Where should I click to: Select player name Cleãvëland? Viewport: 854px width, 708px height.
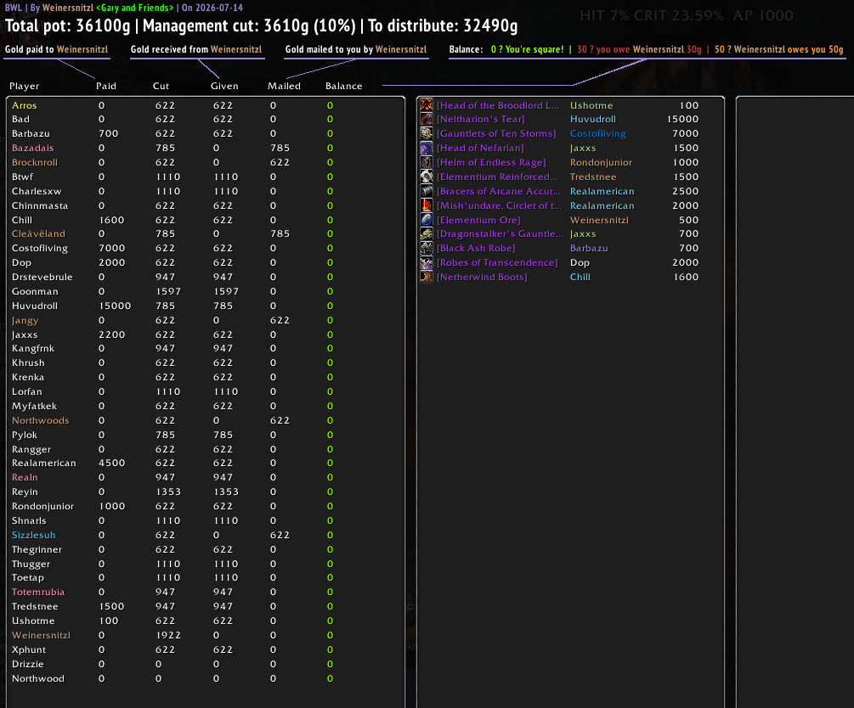click(x=38, y=234)
